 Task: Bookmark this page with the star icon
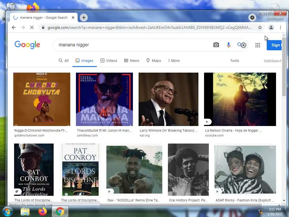coord(260,27)
